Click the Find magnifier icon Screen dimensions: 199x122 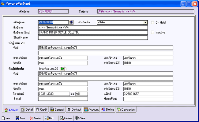[47, 118]
